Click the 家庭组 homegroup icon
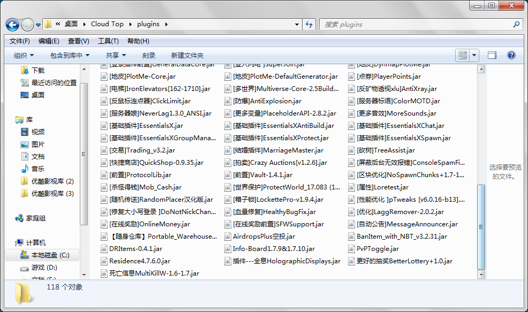 19,218
